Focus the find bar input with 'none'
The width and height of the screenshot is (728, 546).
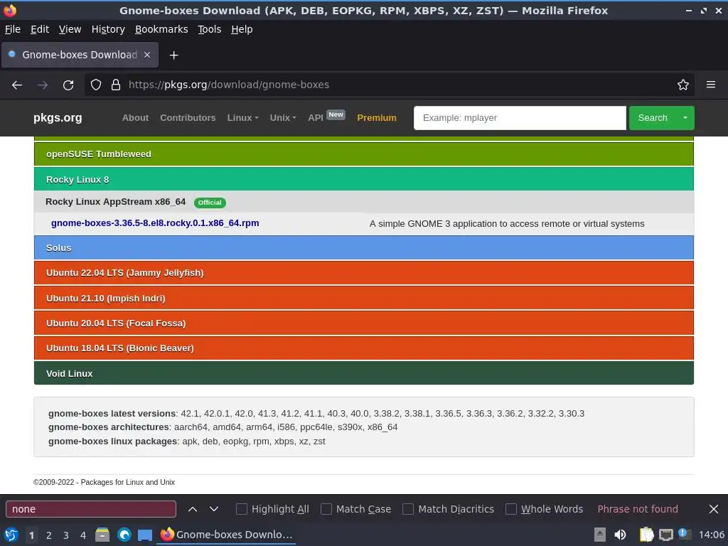(91, 509)
